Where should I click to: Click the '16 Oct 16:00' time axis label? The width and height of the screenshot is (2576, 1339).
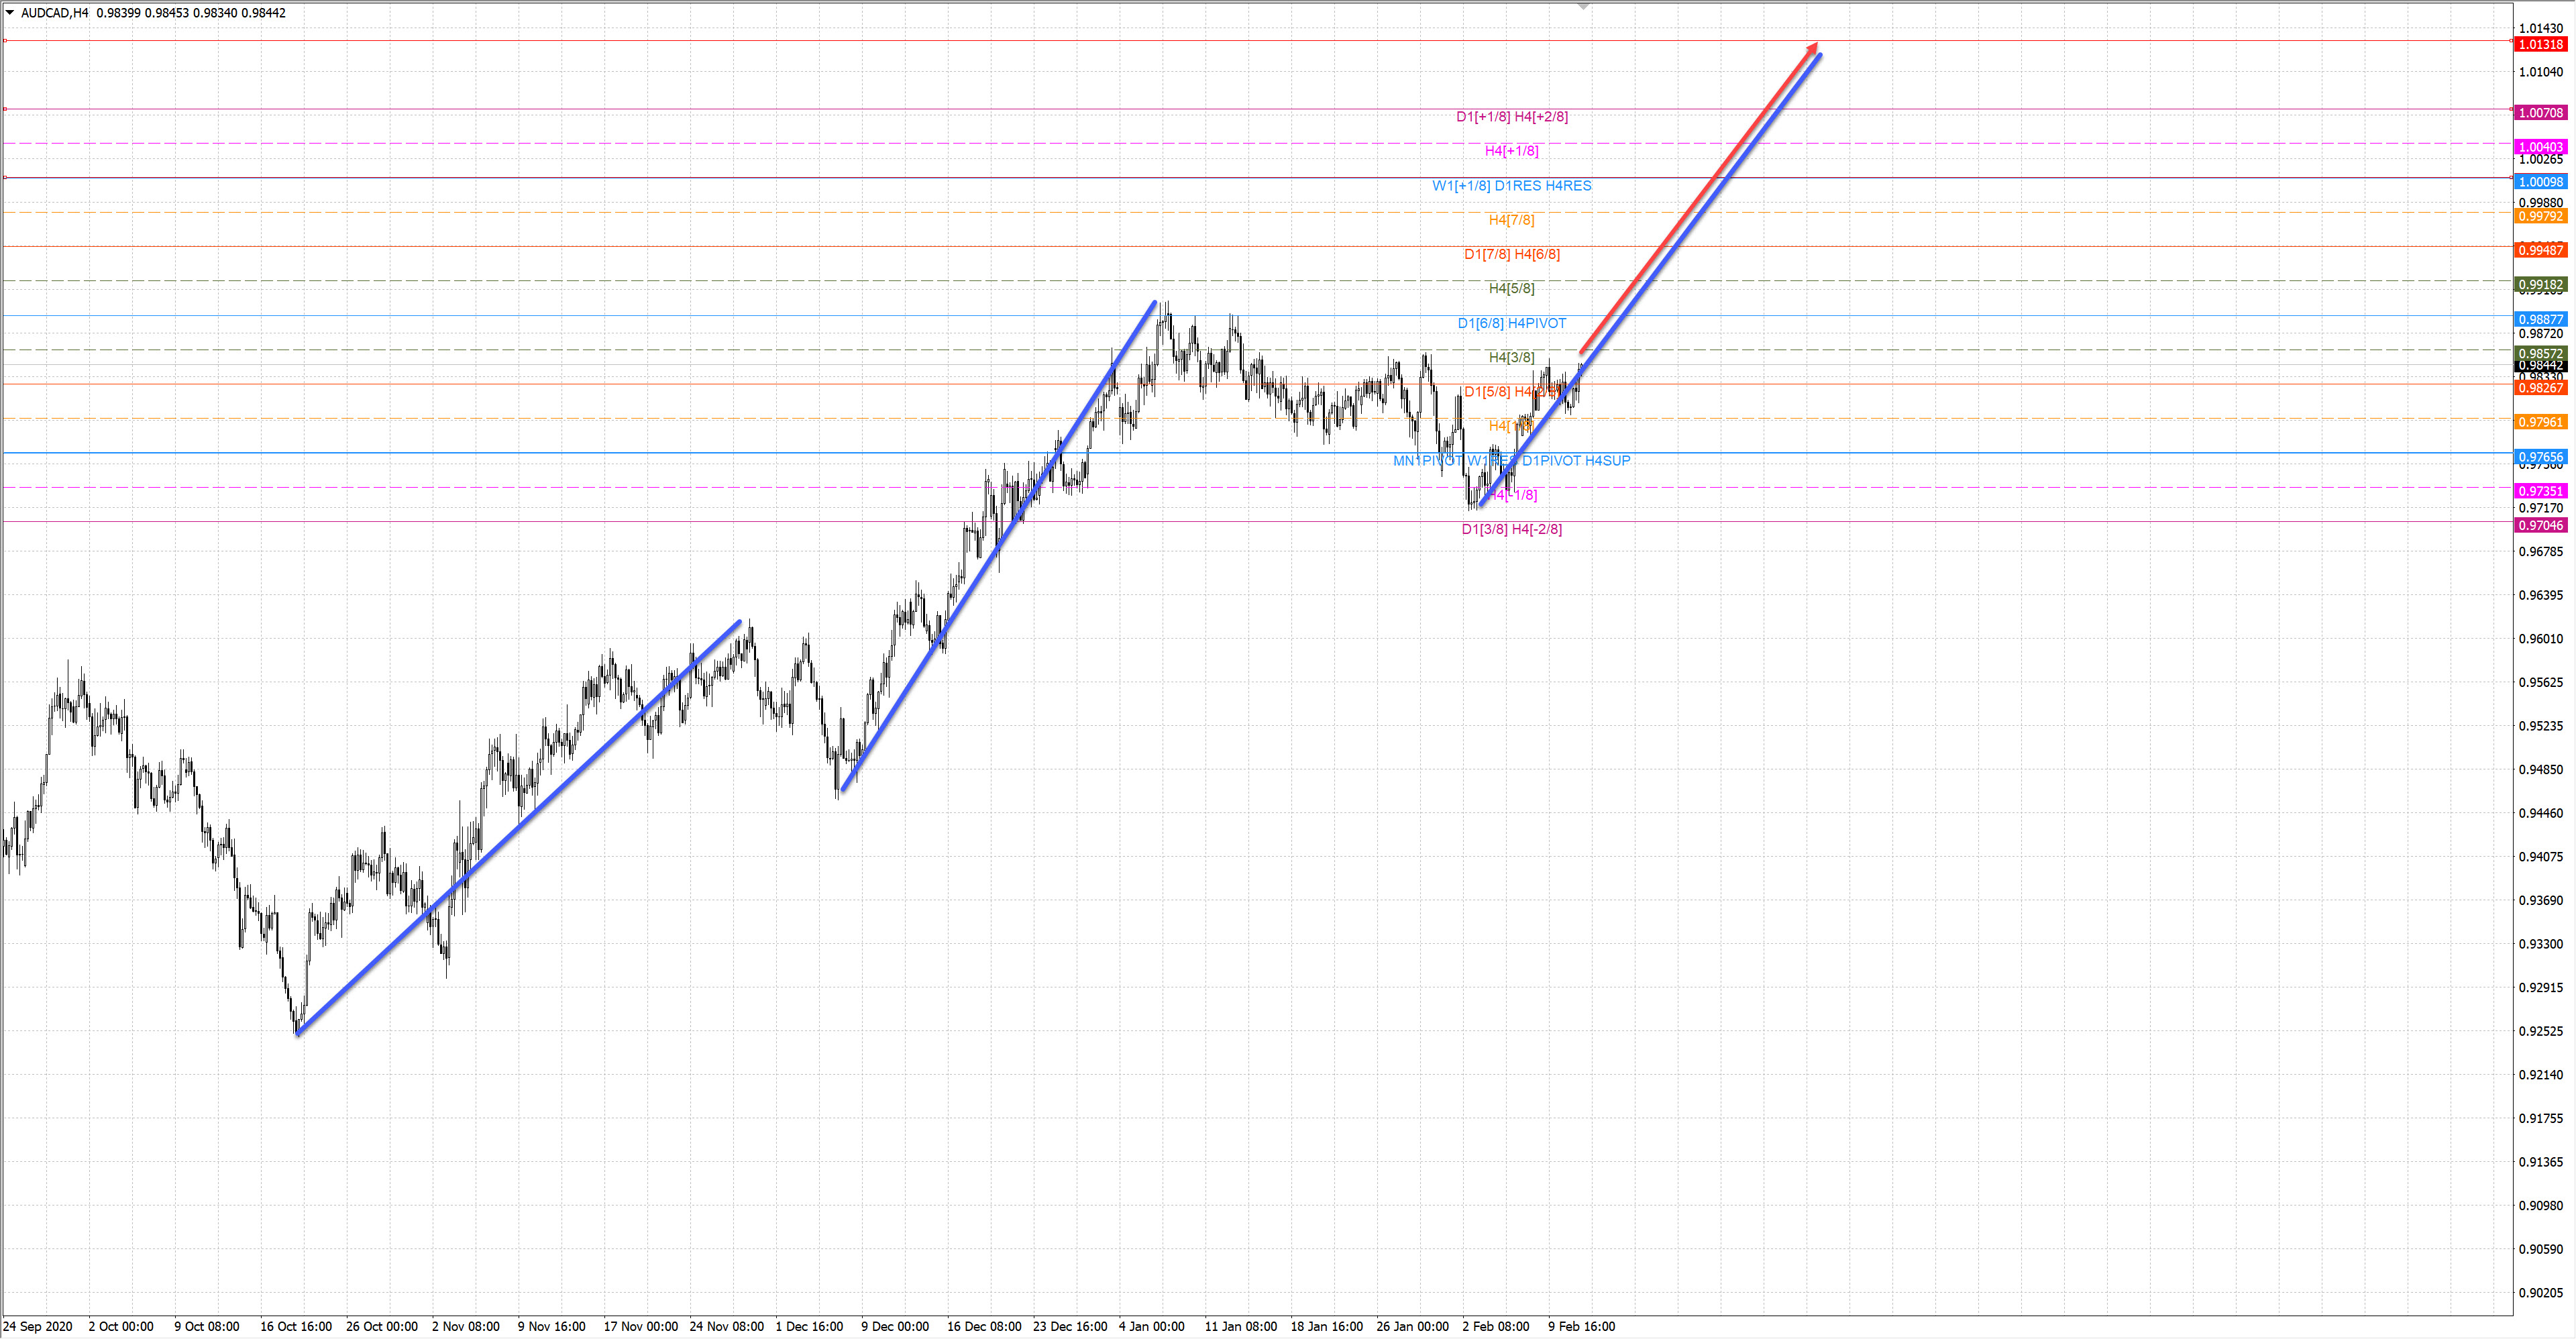coord(296,1326)
